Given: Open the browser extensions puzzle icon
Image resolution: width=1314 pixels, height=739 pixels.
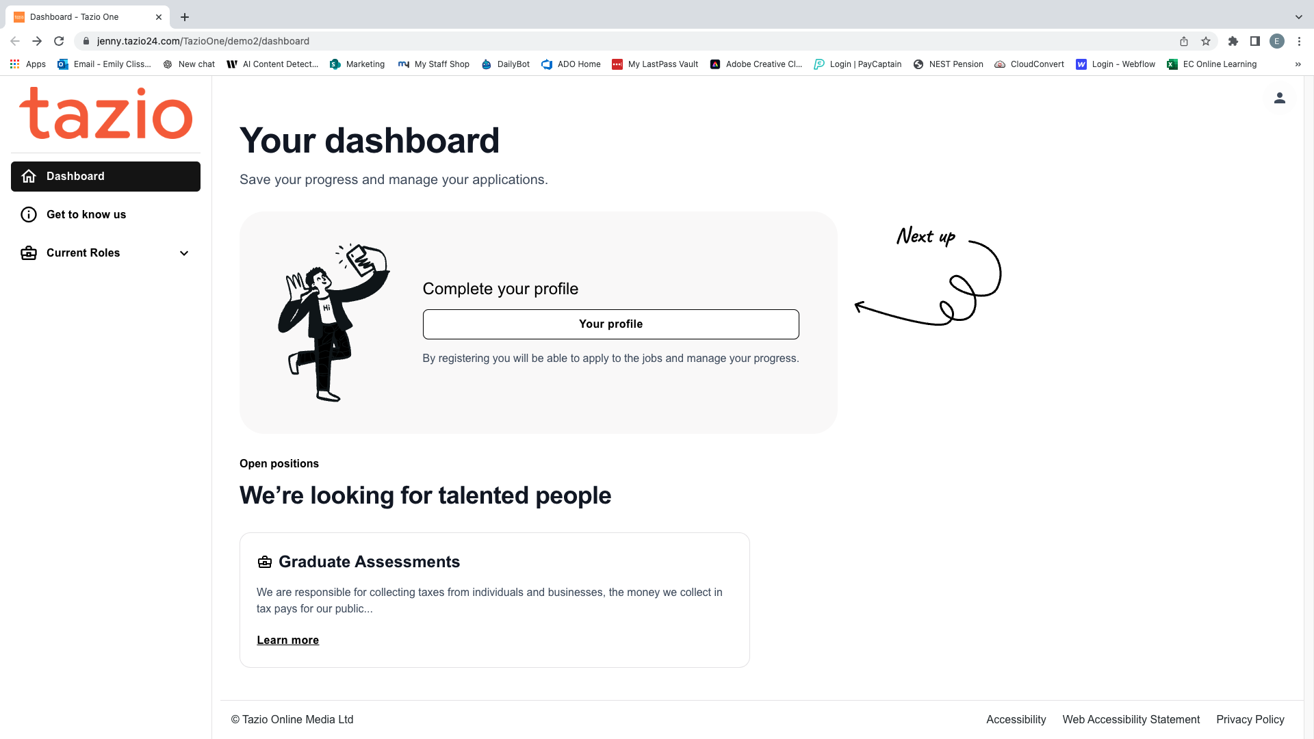Looking at the screenshot, I should (x=1233, y=41).
